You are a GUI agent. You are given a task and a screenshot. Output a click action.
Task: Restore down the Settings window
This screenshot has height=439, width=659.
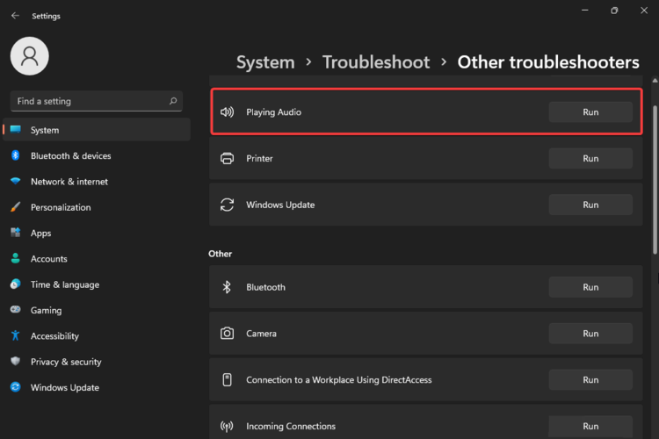tap(614, 11)
